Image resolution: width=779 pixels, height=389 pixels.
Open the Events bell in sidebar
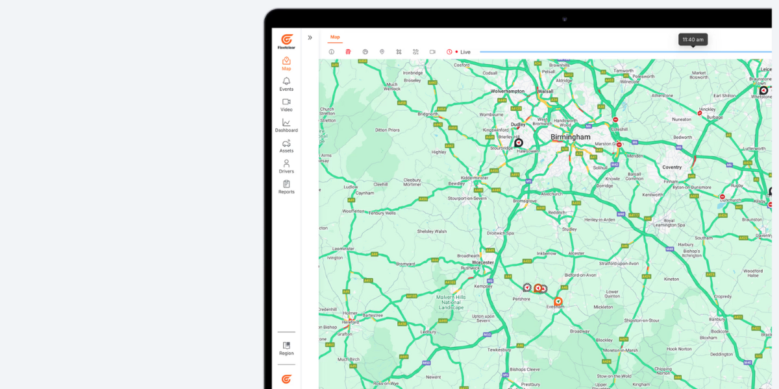[x=286, y=84]
